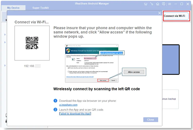Click the Close button in dialog

point(151,120)
